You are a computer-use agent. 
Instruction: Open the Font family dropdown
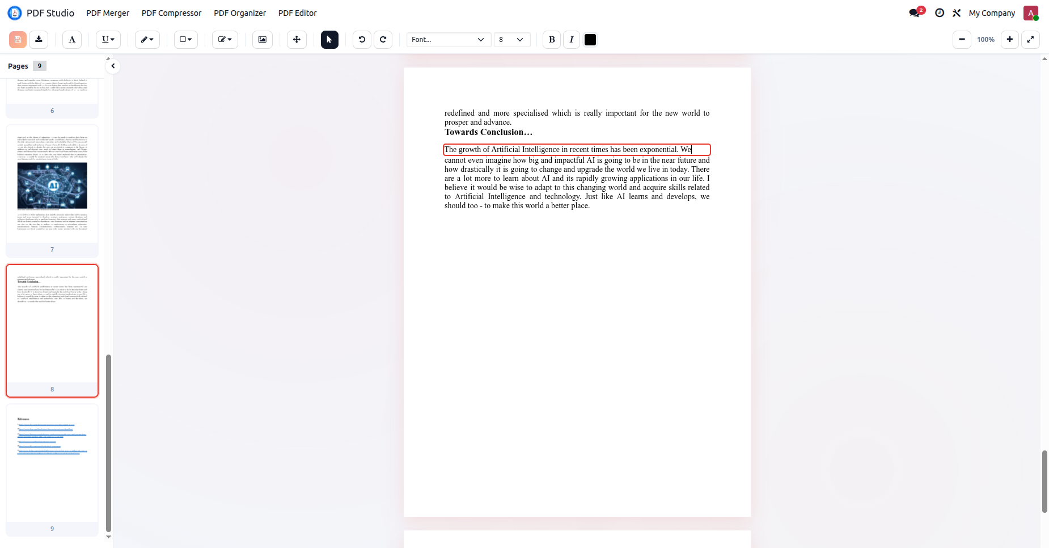click(449, 40)
